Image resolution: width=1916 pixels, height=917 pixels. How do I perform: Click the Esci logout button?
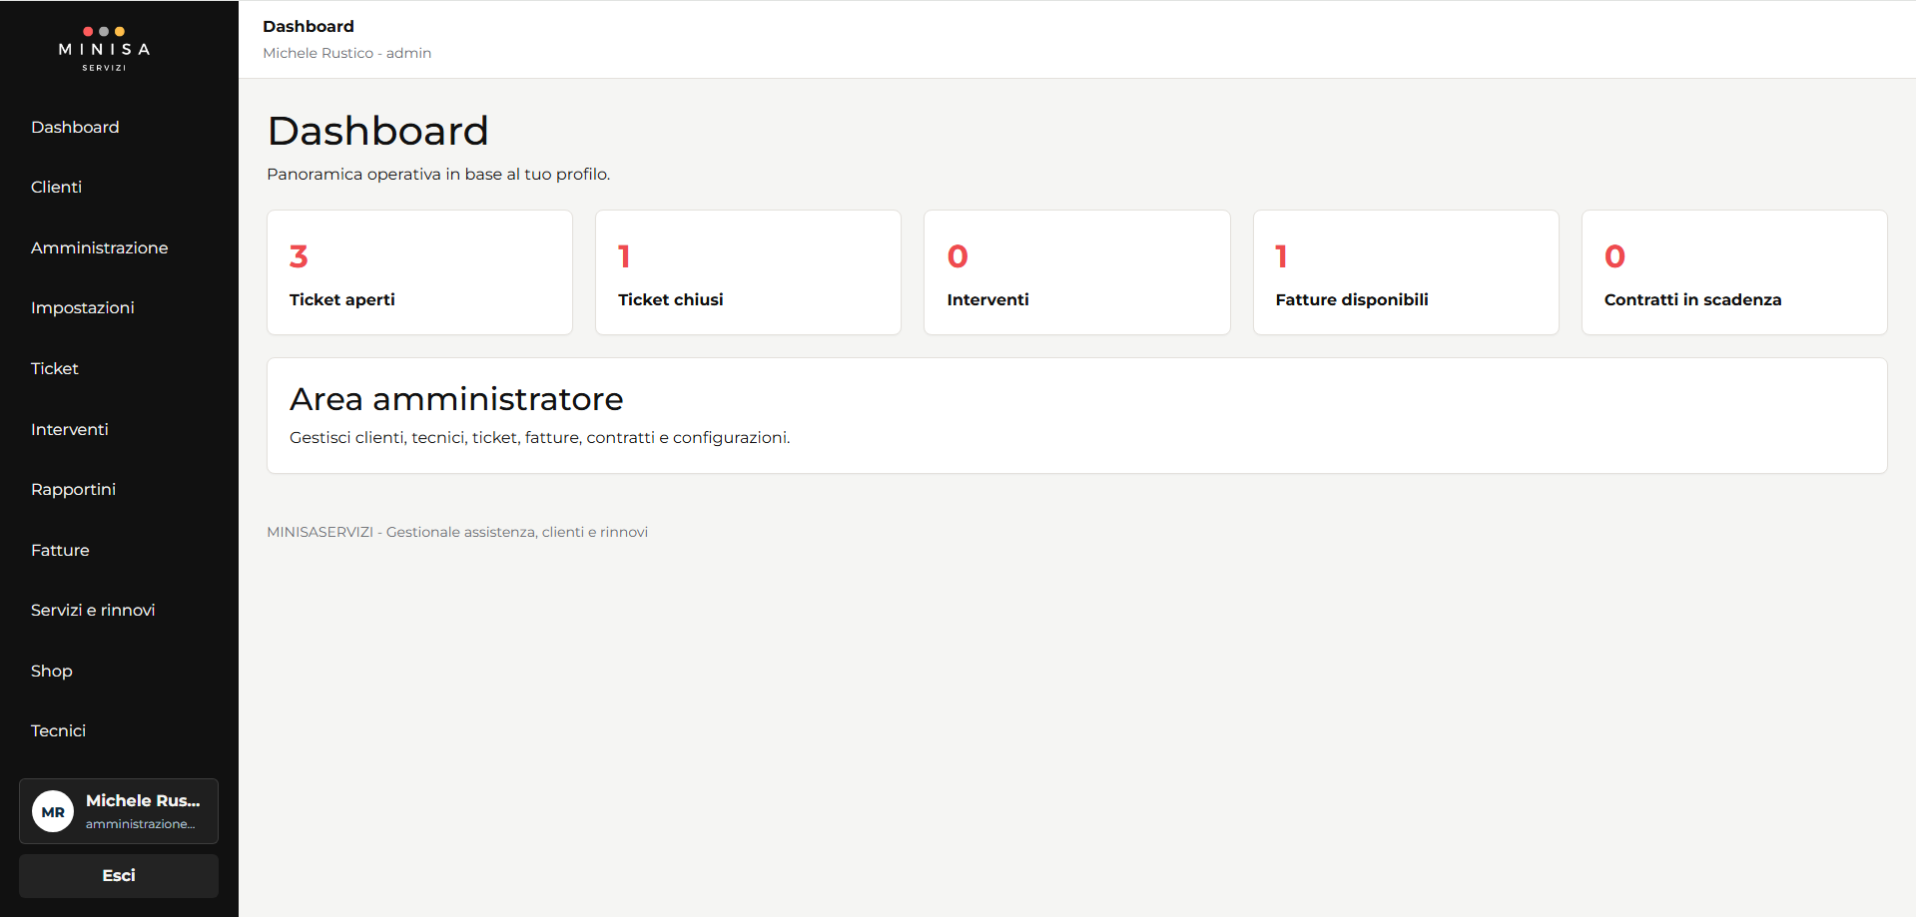119,875
